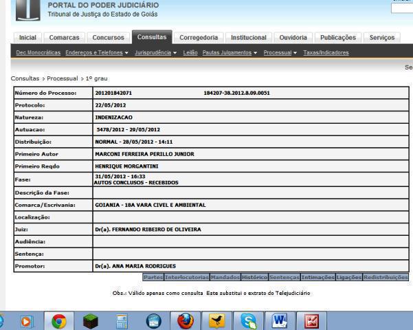
Task: Click the Partes button below the table
Action: point(154,277)
